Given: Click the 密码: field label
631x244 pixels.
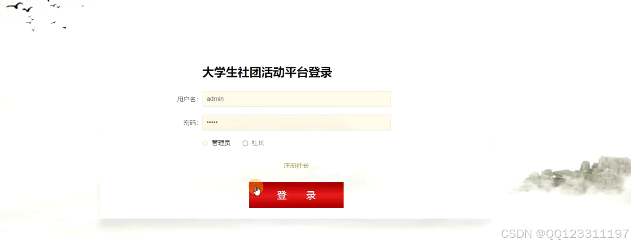Looking at the screenshot, I should [x=191, y=123].
